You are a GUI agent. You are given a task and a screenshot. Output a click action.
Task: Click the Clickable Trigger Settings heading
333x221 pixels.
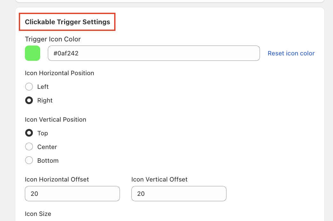pyautogui.click(x=67, y=22)
